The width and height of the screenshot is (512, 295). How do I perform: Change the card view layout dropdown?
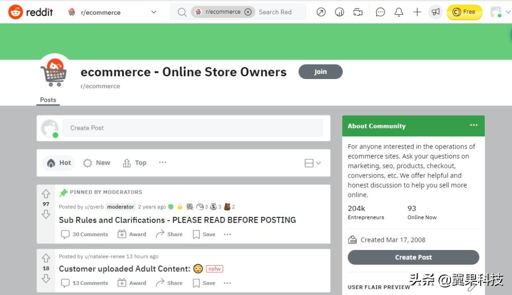pyautogui.click(x=312, y=163)
